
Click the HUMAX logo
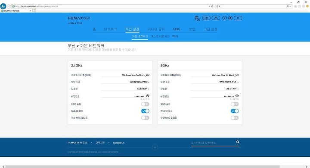tap(79, 18)
